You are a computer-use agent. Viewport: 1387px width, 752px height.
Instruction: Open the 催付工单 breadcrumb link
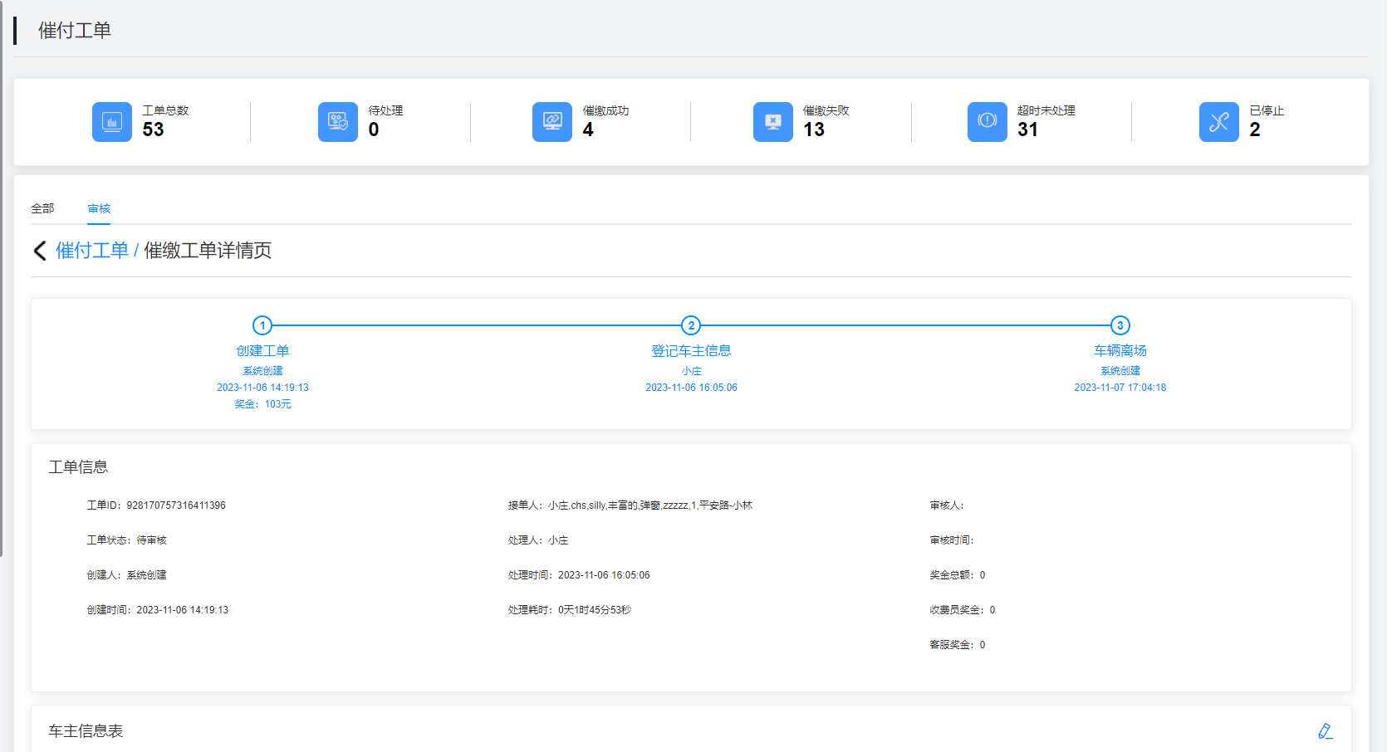92,251
